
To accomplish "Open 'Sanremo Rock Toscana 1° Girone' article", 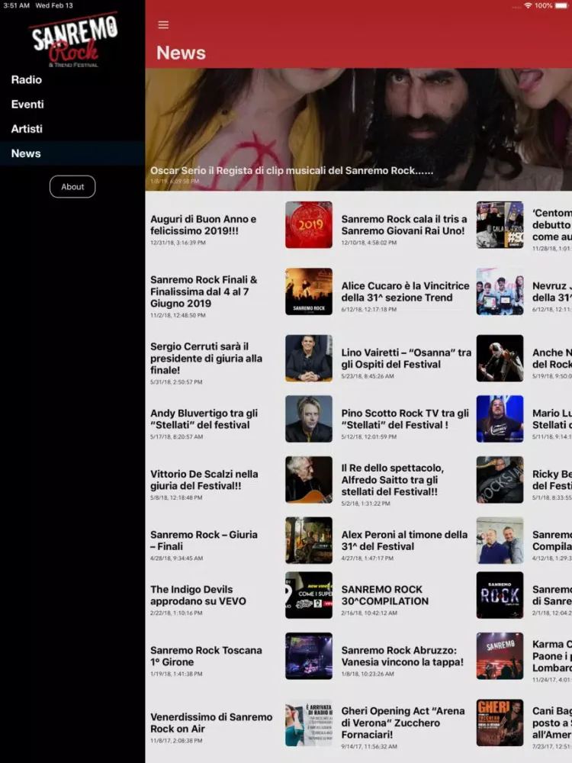I will tap(206, 656).
